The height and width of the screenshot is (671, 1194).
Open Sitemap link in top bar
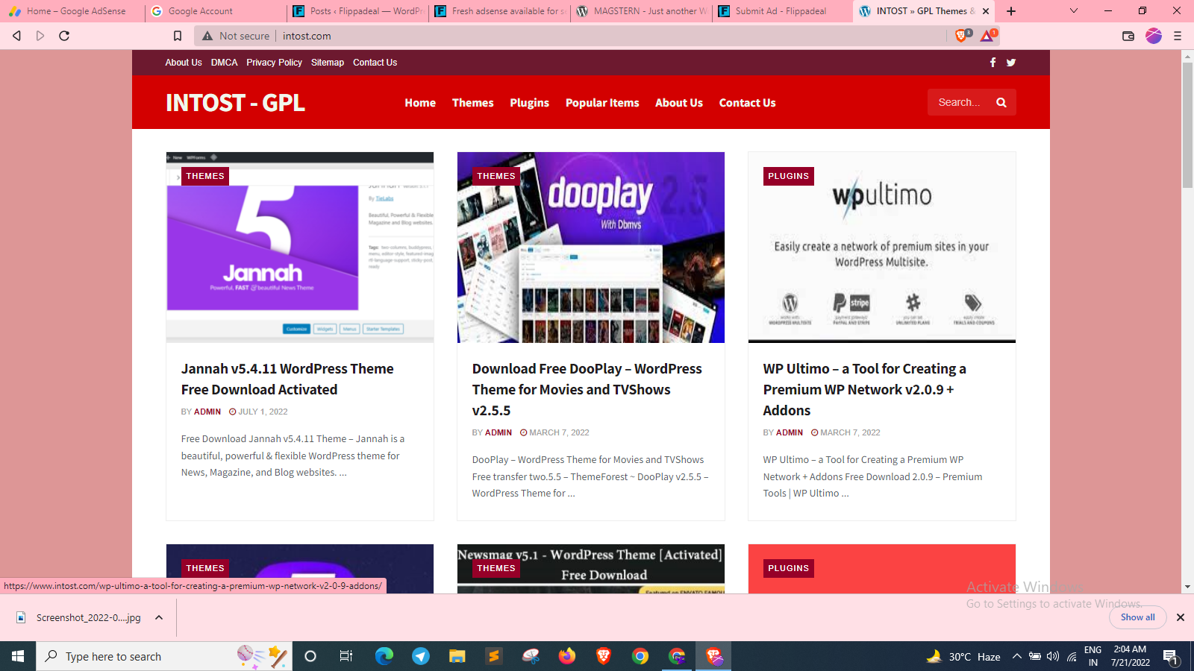click(x=328, y=63)
